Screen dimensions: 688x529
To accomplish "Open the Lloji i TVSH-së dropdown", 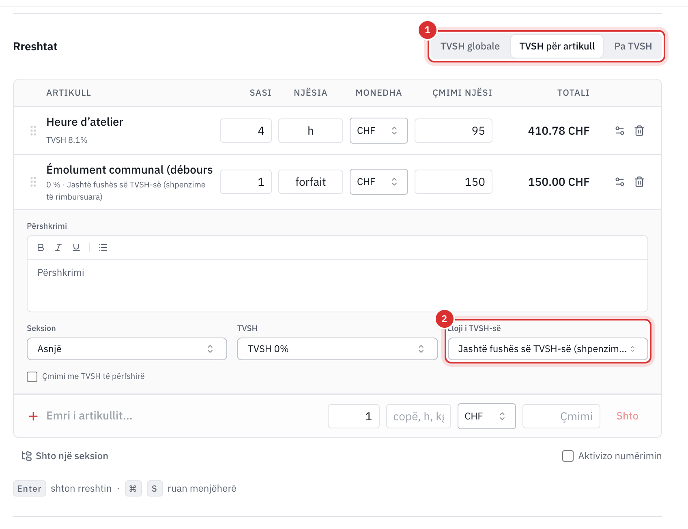I will [x=548, y=349].
